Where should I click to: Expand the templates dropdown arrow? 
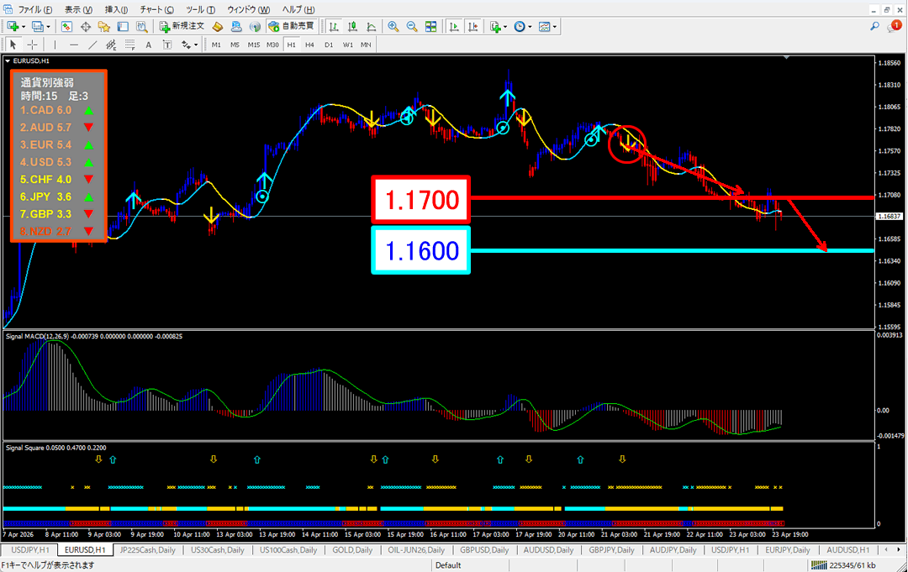click(x=555, y=26)
